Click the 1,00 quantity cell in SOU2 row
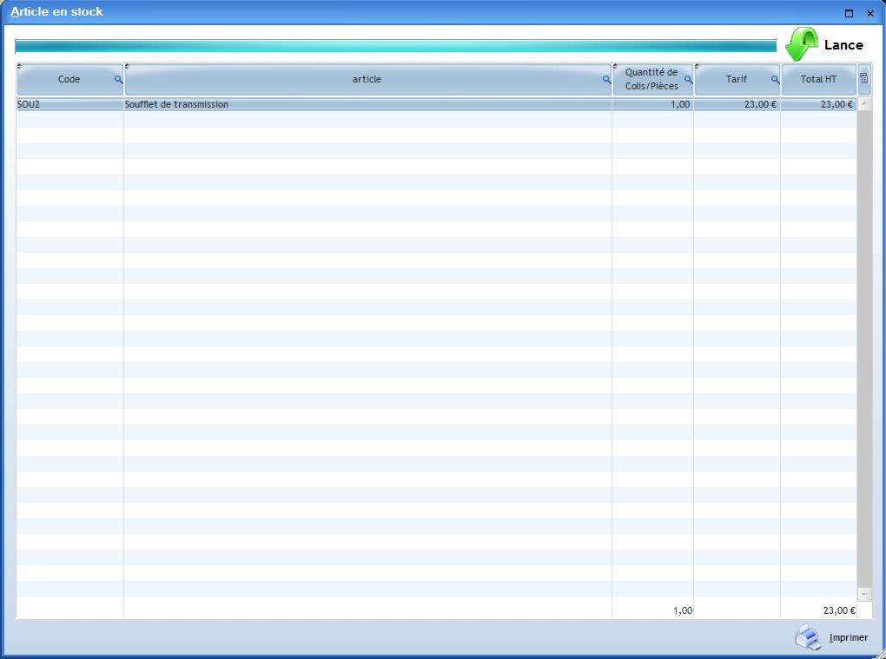The width and height of the screenshot is (886, 659). 652,104
